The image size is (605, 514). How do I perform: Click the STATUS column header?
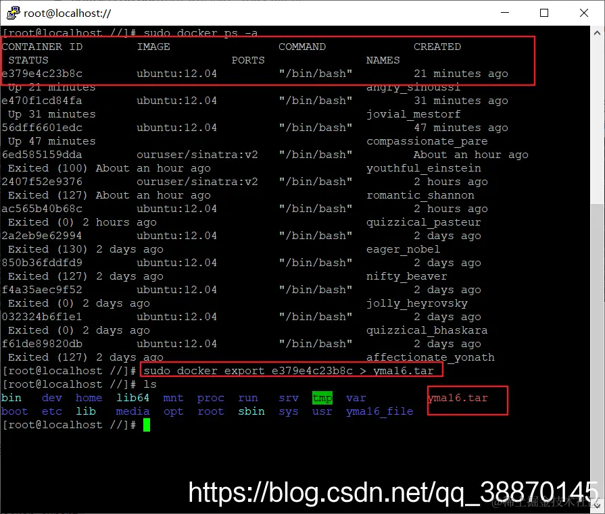(28, 60)
